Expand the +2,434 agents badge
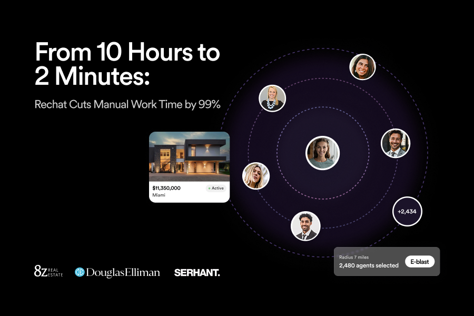The width and height of the screenshot is (474, 316). [x=407, y=211]
